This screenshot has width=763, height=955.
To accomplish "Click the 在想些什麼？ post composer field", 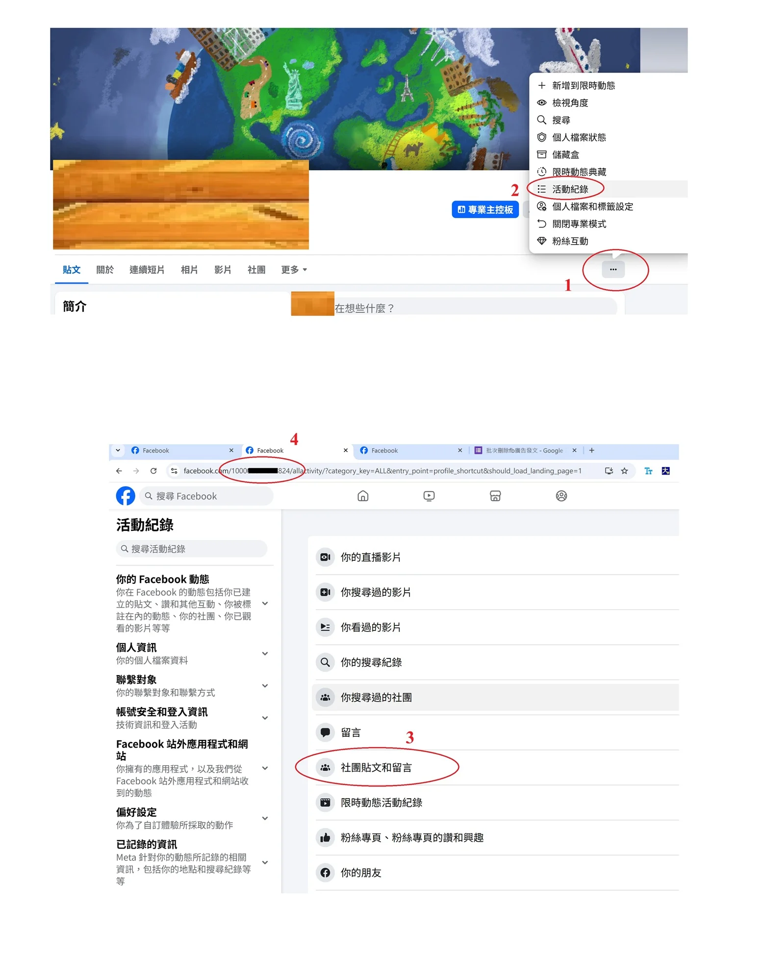I will coord(475,307).
